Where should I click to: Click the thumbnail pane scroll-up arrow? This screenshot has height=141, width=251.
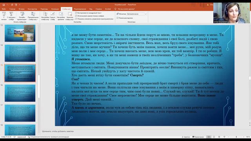39,24
